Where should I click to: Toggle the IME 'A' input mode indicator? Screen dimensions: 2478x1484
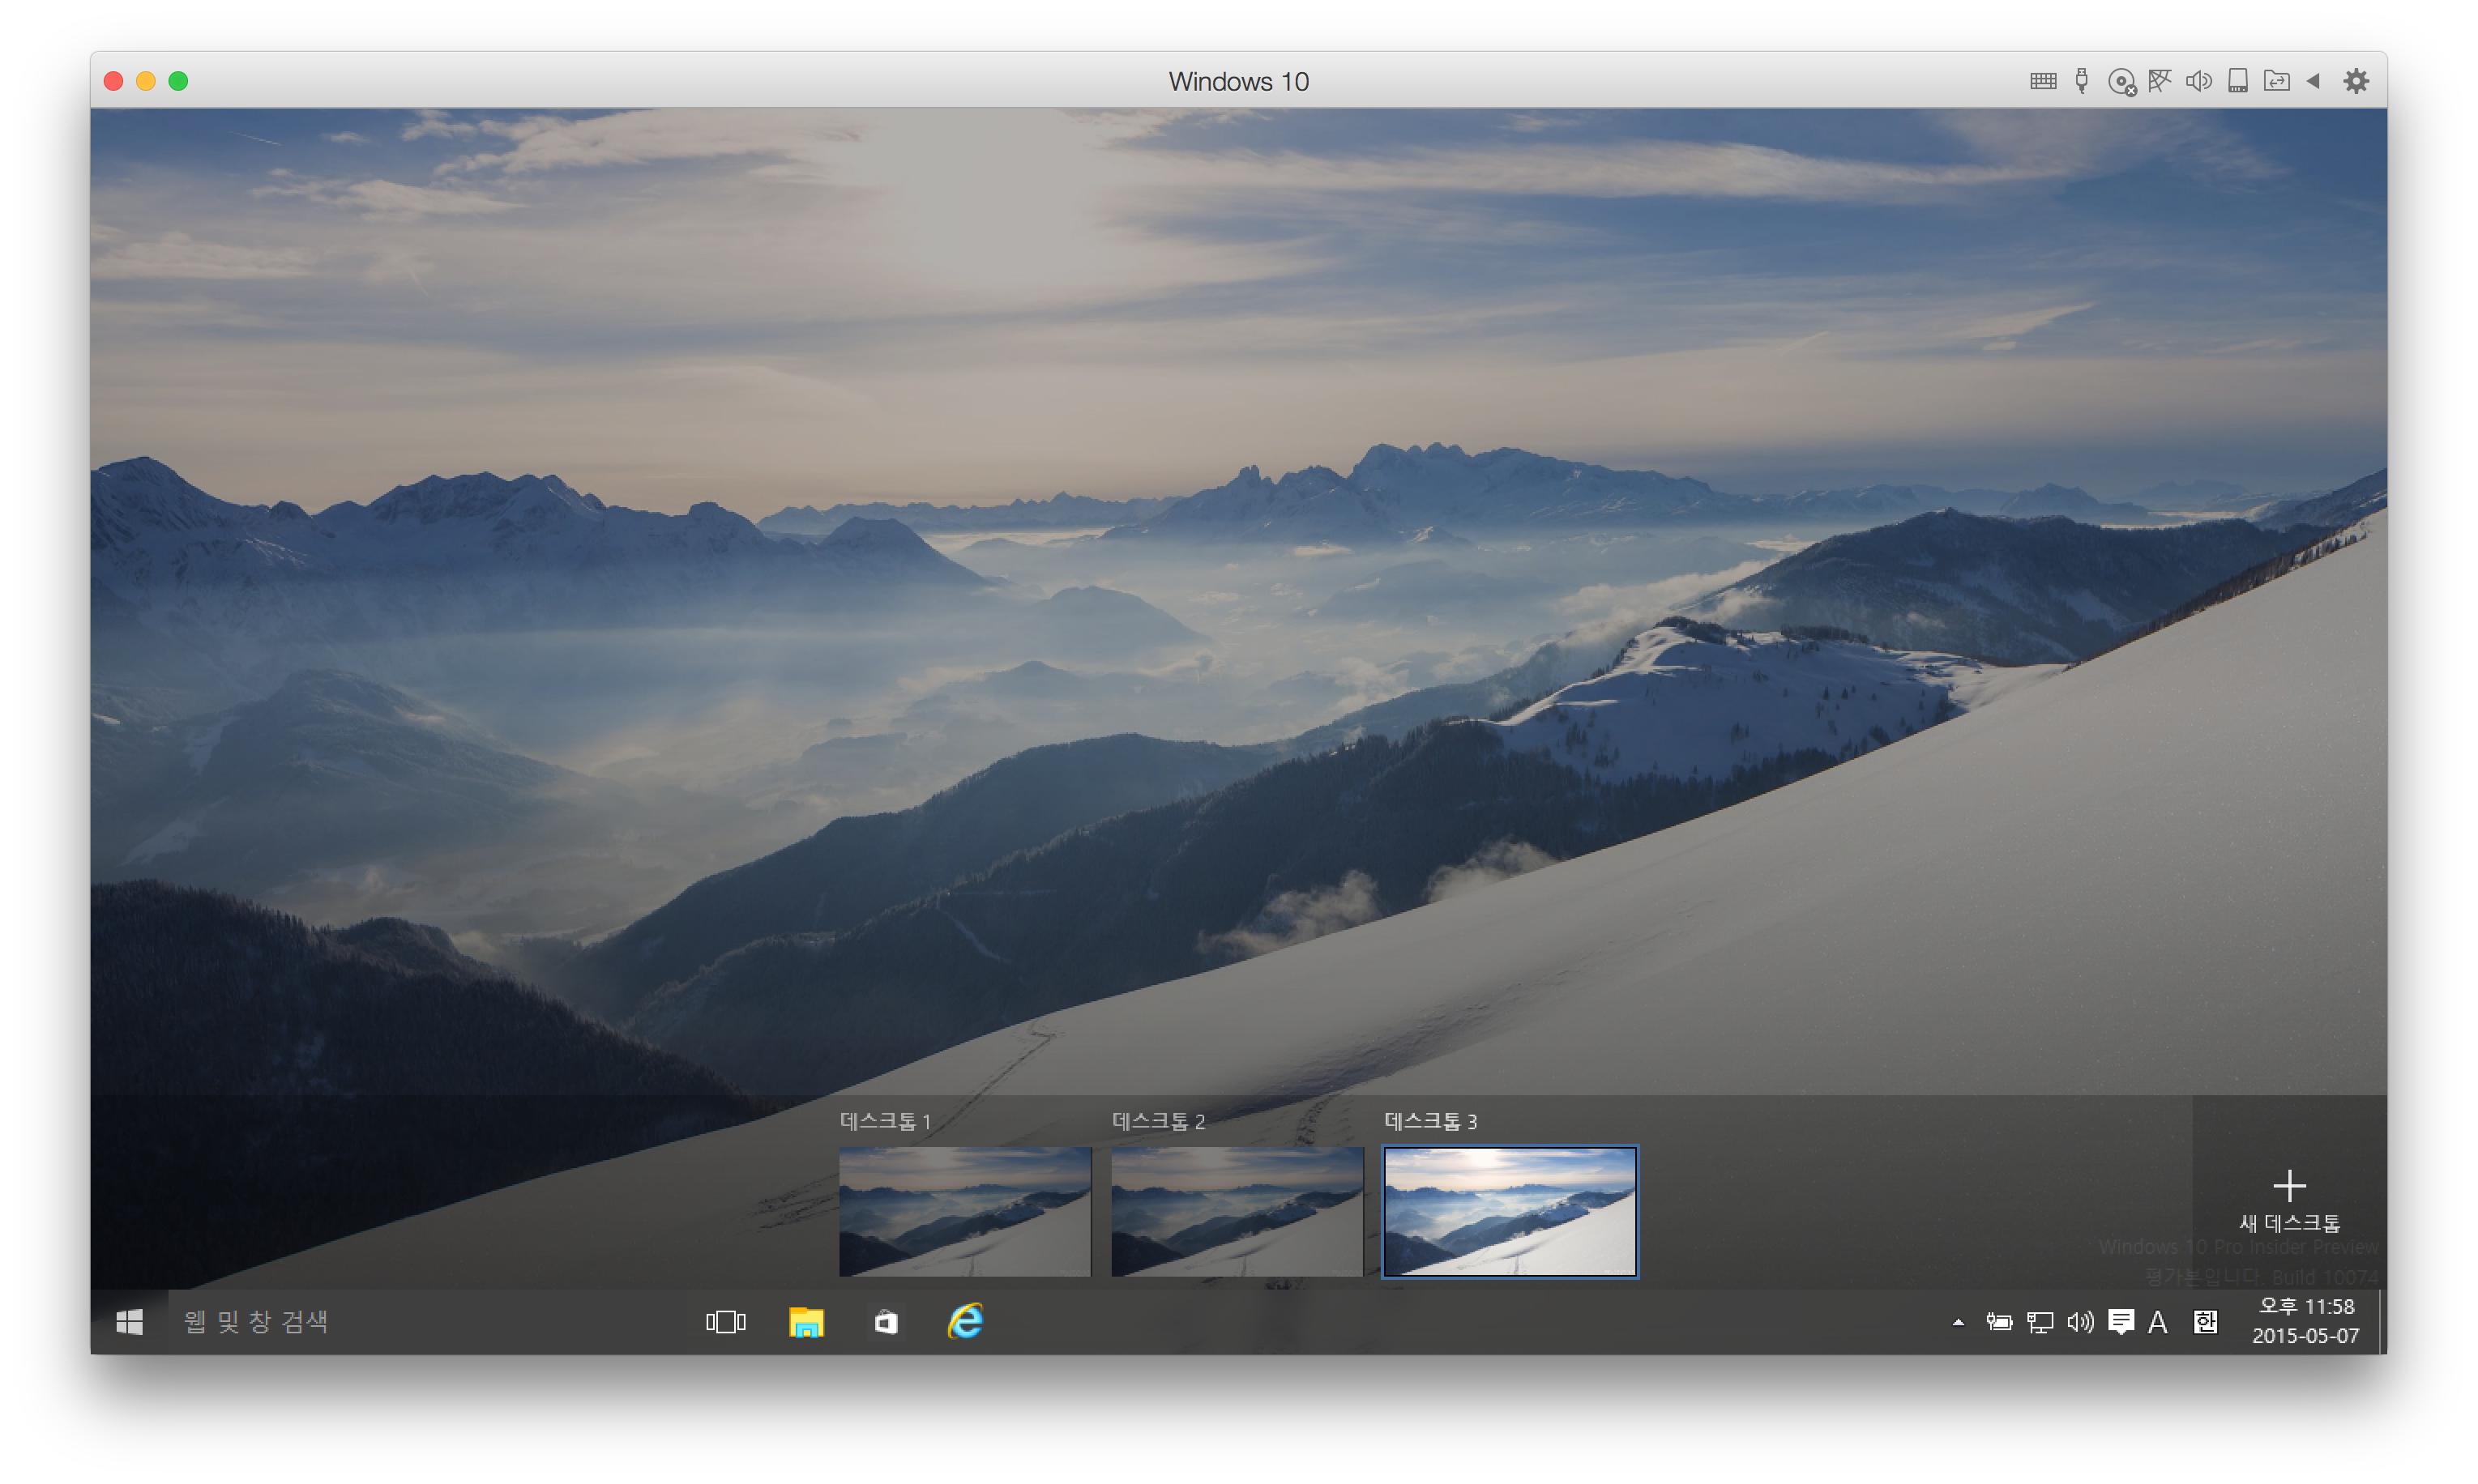pyautogui.click(x=2158, y=1322)
